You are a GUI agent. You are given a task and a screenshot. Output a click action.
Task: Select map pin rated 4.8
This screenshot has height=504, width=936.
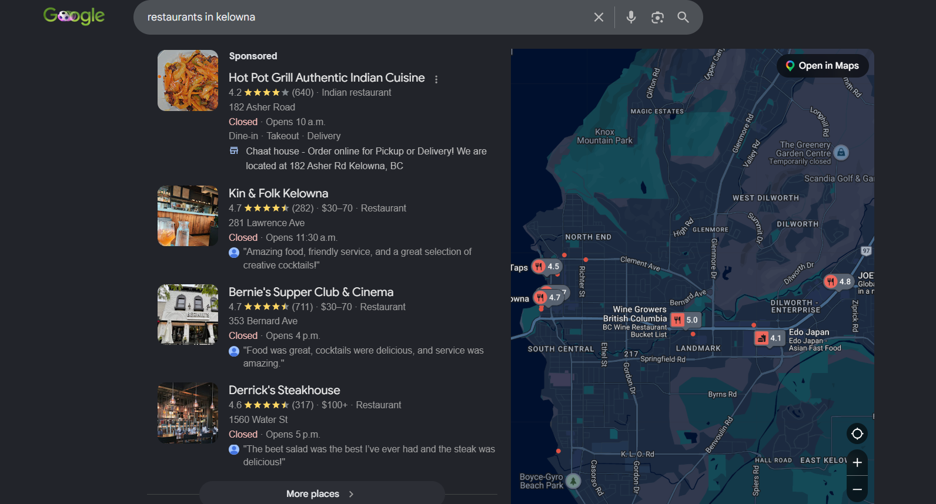tap(838, 281)
